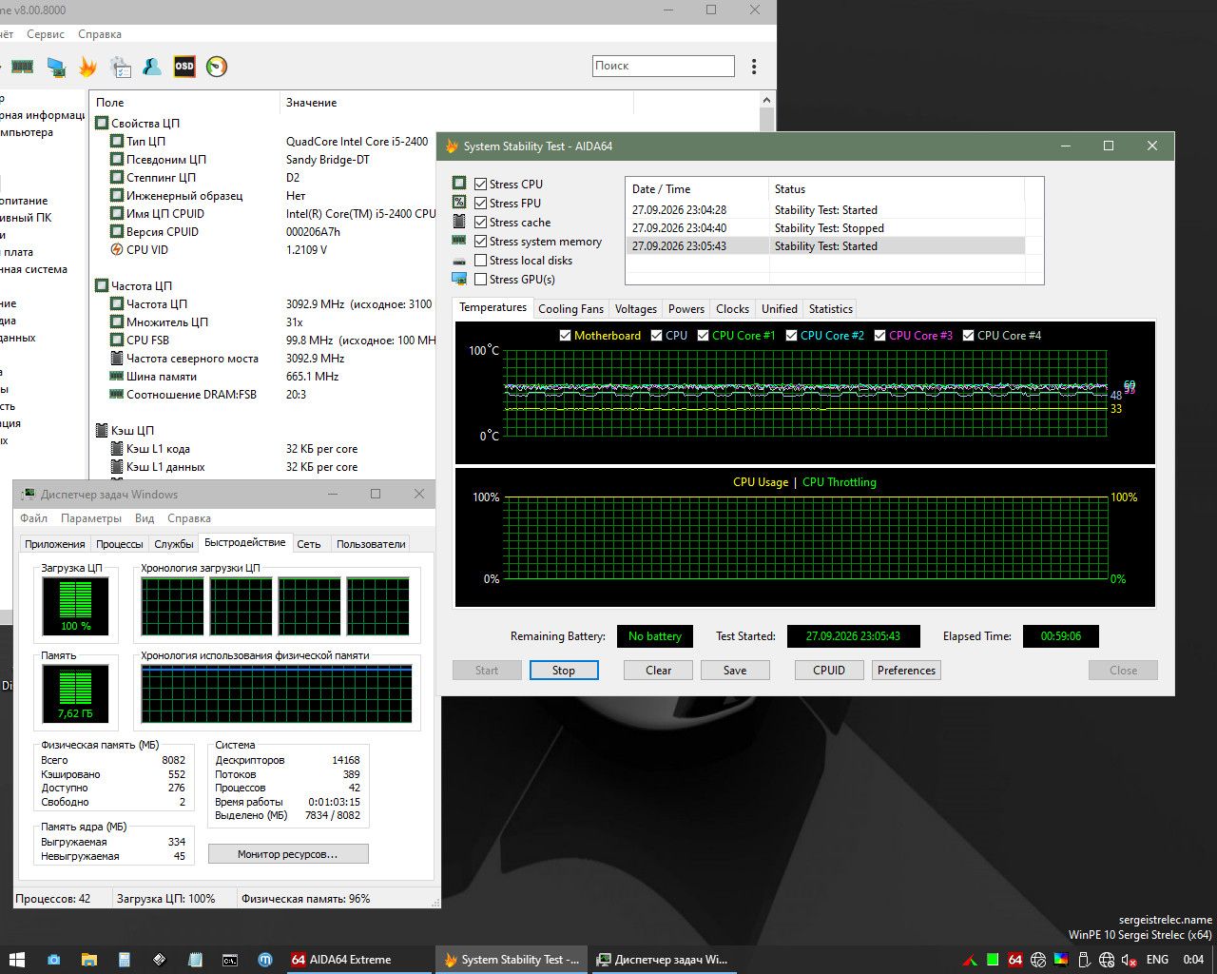1217x974 pixels.
Task: Toggle the Stress FPU checkbox
Action: 481,204
